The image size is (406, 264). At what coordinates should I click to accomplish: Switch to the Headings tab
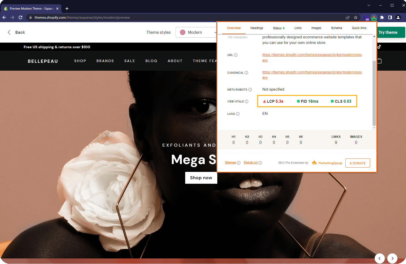pos(257,28)
